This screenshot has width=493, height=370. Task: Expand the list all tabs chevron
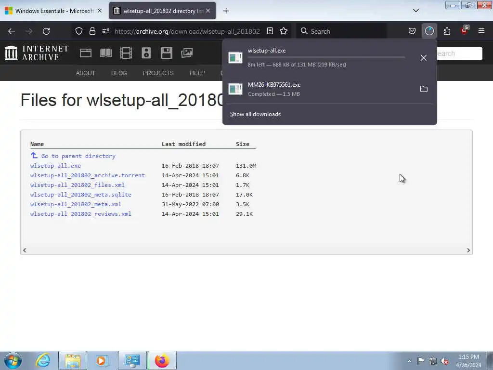pyautogui.click(x=415, y=11)
